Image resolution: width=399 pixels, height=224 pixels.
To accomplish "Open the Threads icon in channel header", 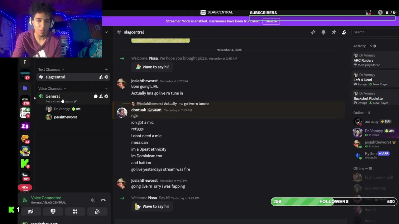I will tap(313, 32).
